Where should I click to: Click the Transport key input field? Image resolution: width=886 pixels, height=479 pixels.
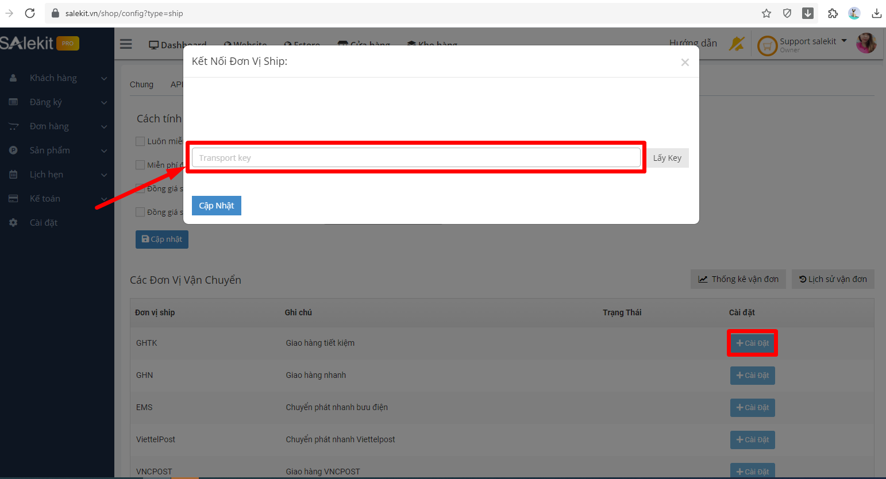pos(416,158)
